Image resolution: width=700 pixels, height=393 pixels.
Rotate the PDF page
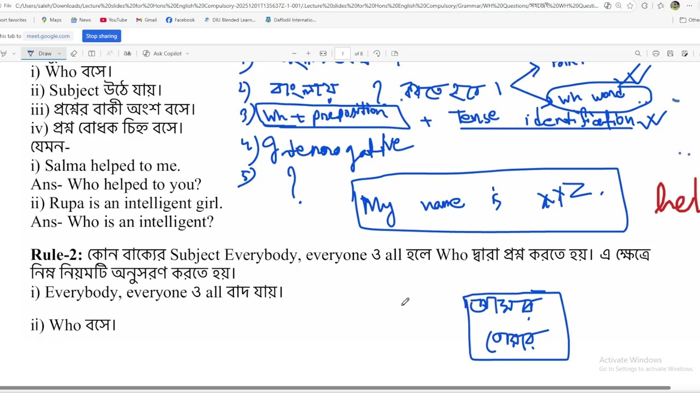tap(377, 53)
